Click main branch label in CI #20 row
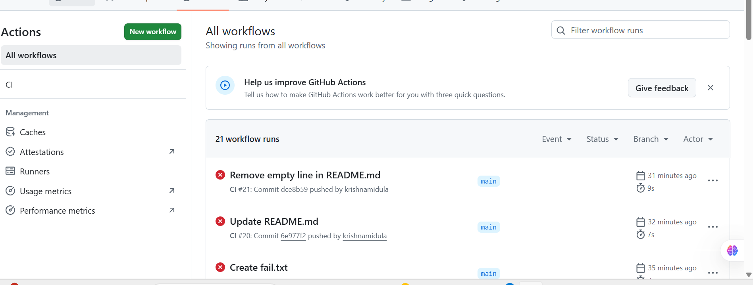753x285 pixels. pyautogui.click(x=489, y=227)
